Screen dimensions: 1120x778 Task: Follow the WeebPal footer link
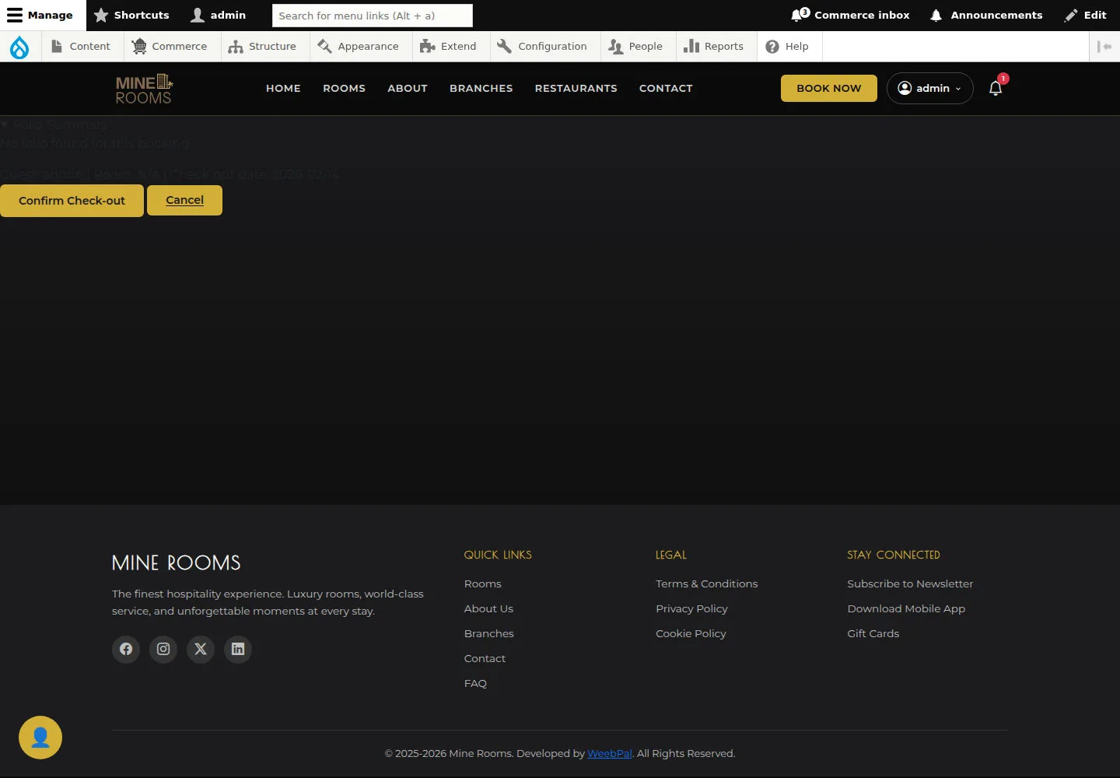coord(610,753)
